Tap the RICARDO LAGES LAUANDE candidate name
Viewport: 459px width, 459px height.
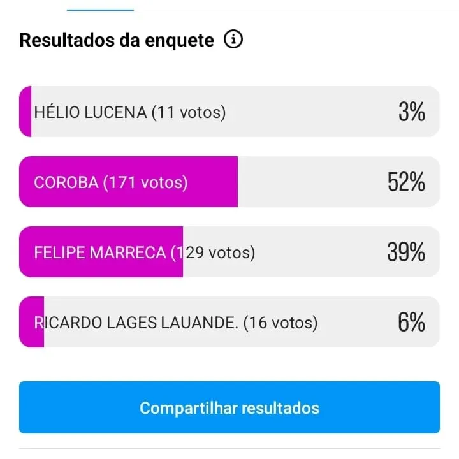[136, 323]
